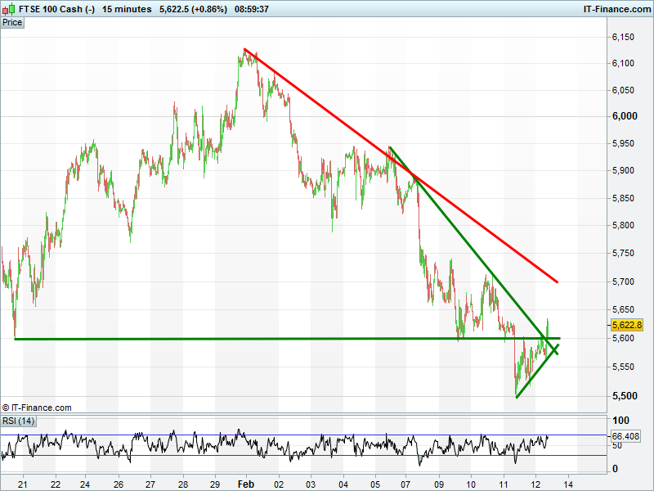Select the green horizontal support line
Image resolution: width=654 pixels, height=491 pixels.
coord(245,339)
